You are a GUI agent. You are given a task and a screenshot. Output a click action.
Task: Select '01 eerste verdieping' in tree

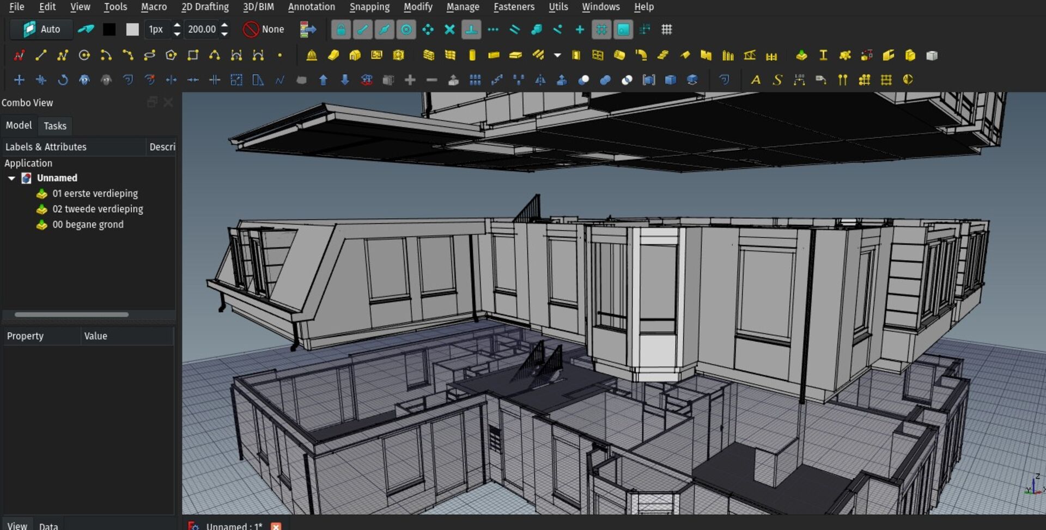coord(95,193)
